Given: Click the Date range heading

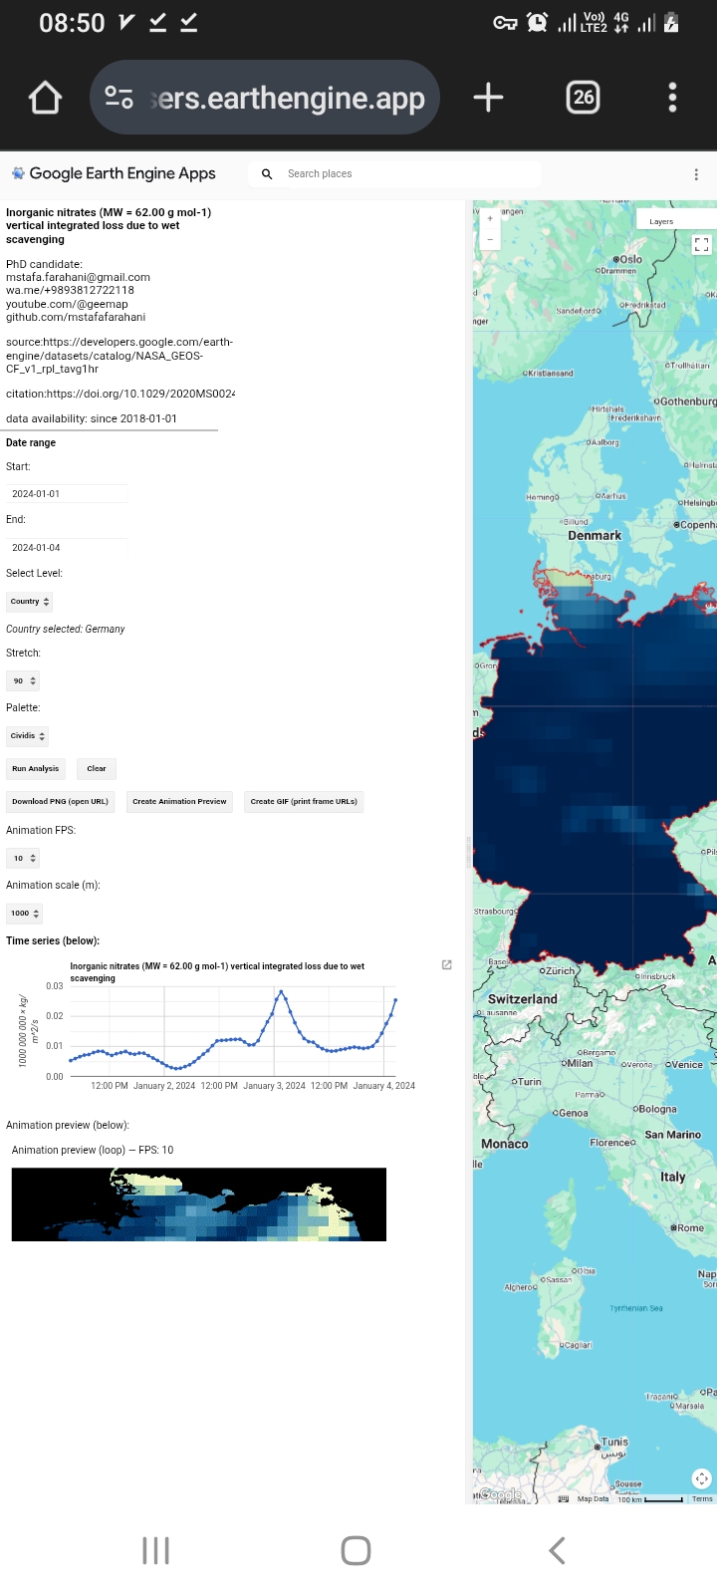Looking at the screenshot, I should pos(31,442).
